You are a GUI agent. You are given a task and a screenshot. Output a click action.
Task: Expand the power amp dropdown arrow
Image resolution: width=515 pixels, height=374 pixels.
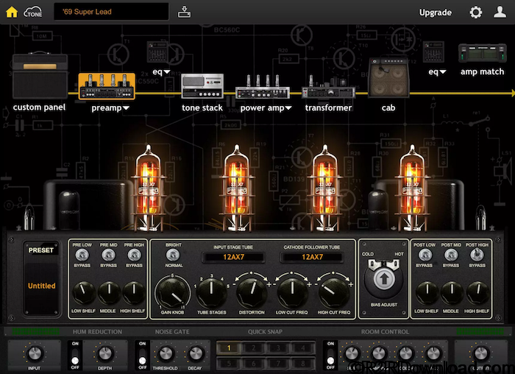click(288, 107)
